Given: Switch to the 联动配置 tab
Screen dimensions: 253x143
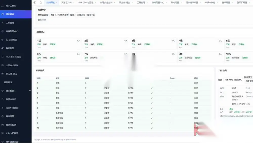Looking at the screenshot, I should 175,3.
